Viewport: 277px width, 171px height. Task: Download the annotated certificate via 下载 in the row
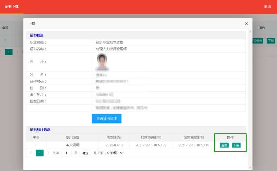[x=236, y=145]
